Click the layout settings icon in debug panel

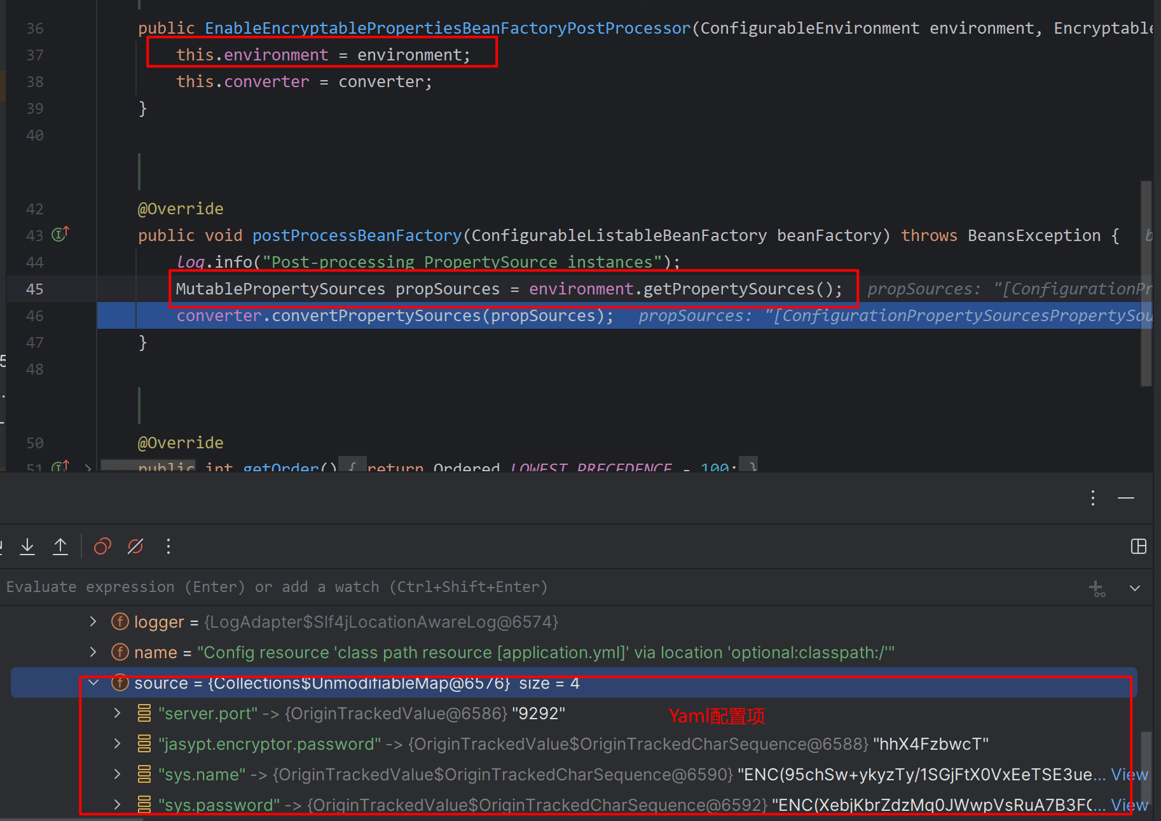(1138, 546)
